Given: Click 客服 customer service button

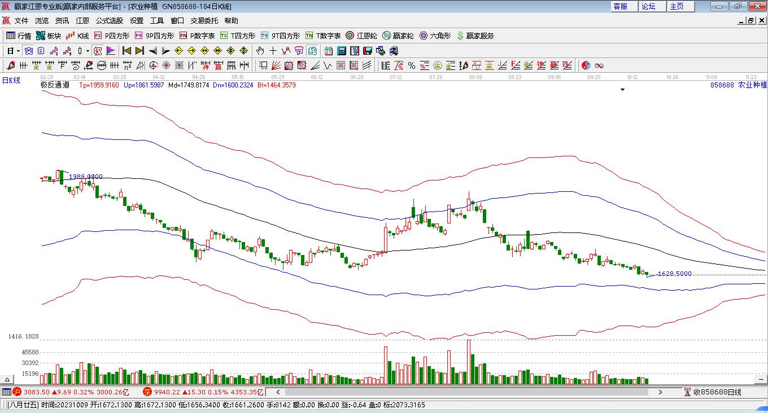Looking at the screenshot, I should pos(624,6).
